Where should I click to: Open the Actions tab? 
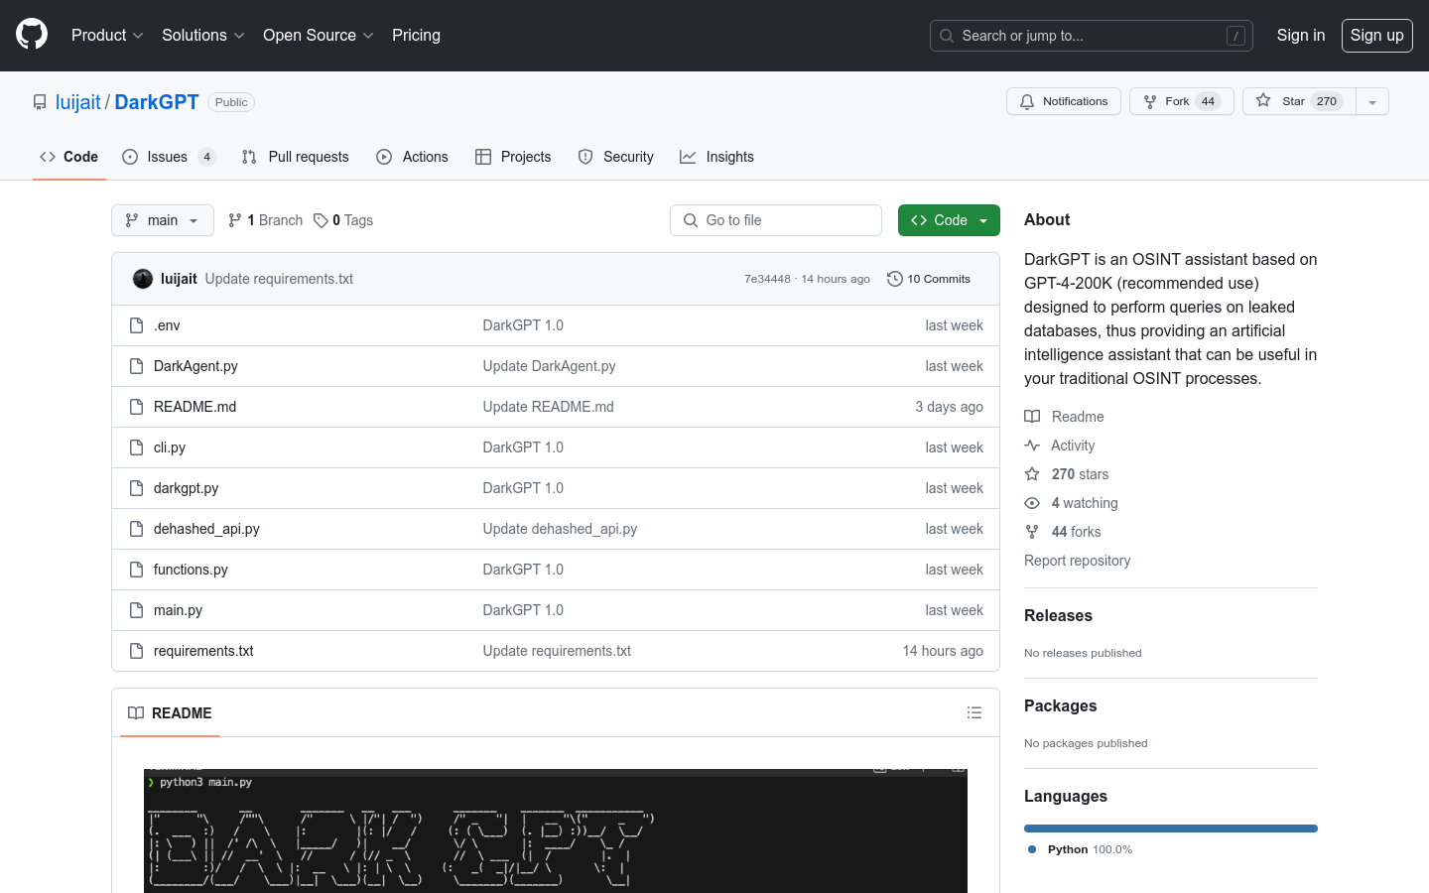(413, 157)
